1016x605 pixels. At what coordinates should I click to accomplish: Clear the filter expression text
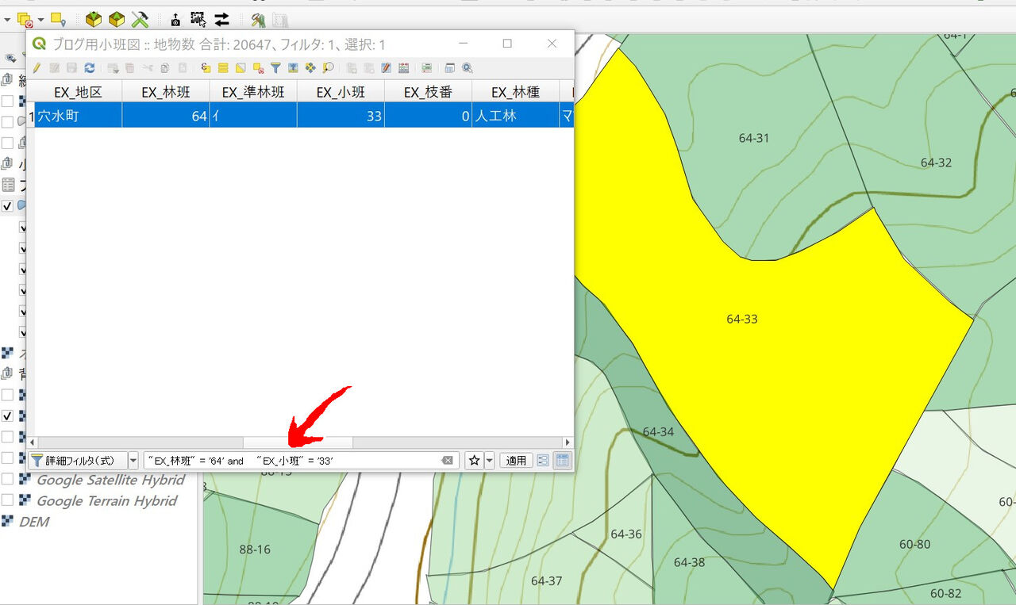pyautogui.click(x=448, y=461)
